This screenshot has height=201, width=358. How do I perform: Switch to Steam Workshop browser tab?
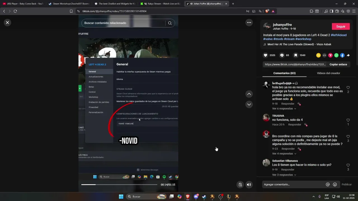(x=69, y=4)
